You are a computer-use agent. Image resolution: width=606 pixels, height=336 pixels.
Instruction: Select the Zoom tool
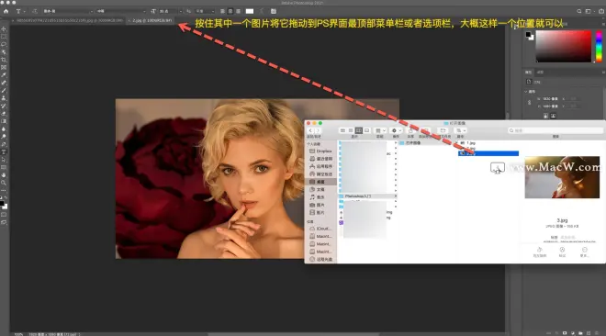coord(4,183)
